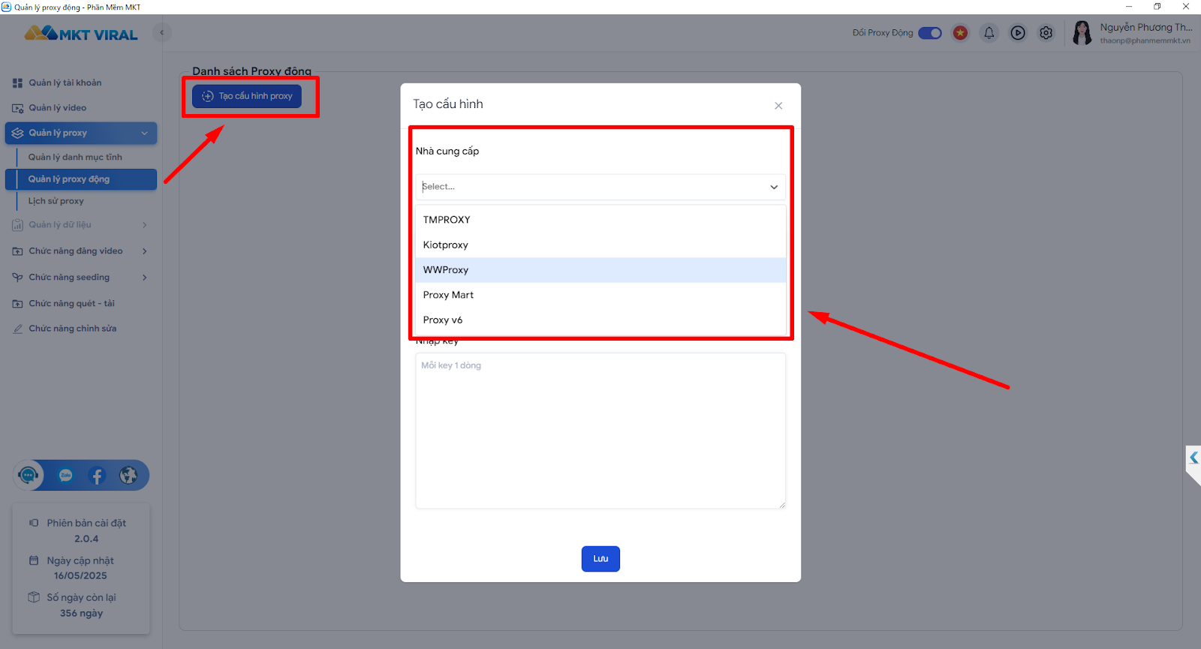Choose Proxy v6 from provider list
The width and height of the screenshot is (1201, 649).
pos(600,320)
